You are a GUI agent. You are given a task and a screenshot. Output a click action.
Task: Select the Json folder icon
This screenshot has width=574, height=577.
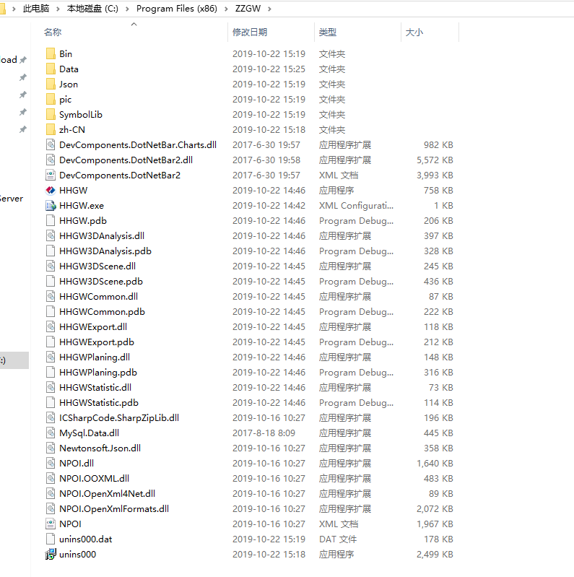click(51, 84)
